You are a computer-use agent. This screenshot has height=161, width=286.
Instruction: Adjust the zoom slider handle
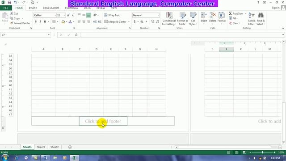click(x=262, y=152)
